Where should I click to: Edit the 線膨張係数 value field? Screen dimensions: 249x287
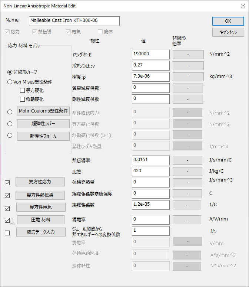pyautogui.click(x=150, y=205)
